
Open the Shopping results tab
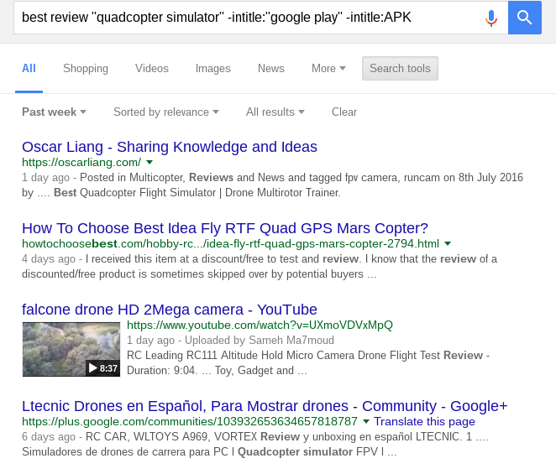click(86, 68)
